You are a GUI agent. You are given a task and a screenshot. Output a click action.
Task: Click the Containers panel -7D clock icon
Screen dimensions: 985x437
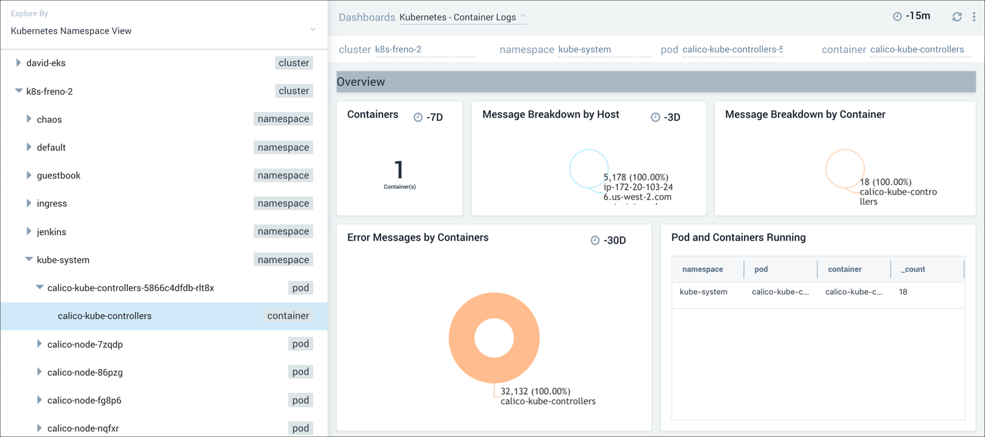pos(418,117)
